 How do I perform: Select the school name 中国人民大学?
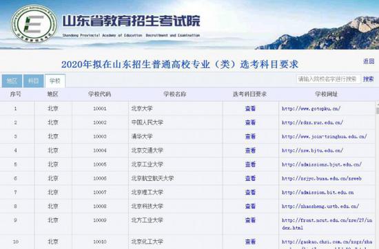147,122
